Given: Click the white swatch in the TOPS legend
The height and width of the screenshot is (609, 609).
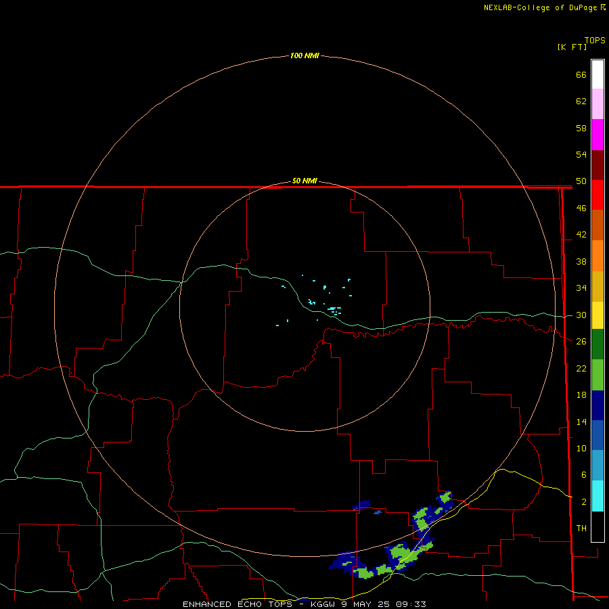Looking at the screenshot, I should pos(597,74).
